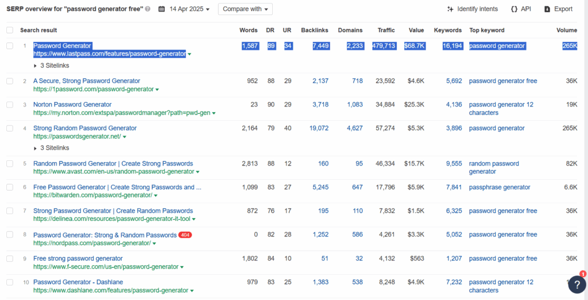
Task: Click the Identify intents button label
Action: (x=477, y=9)
